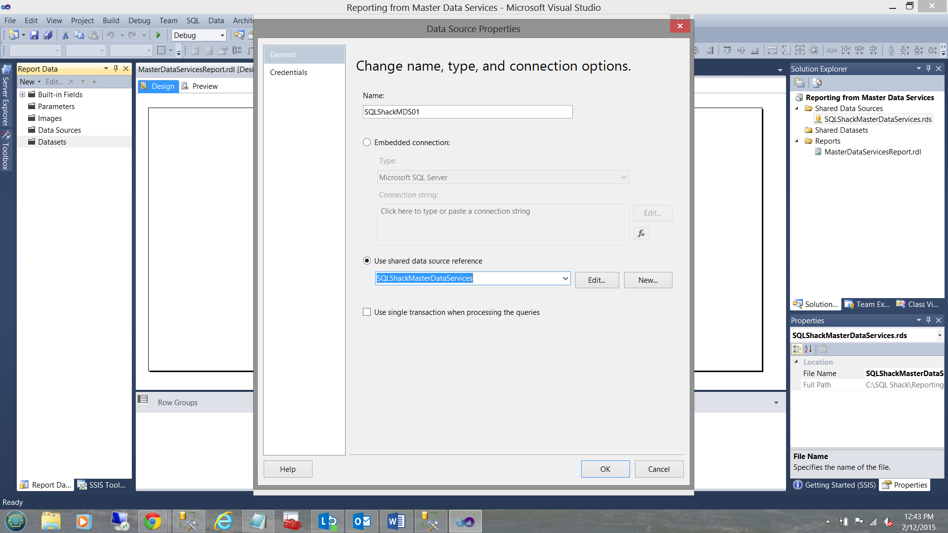Image resolution: width=948 pixels, height=533 pixels.
Task: Open the shared data source dropdown
Action: [x=565, y=279]
